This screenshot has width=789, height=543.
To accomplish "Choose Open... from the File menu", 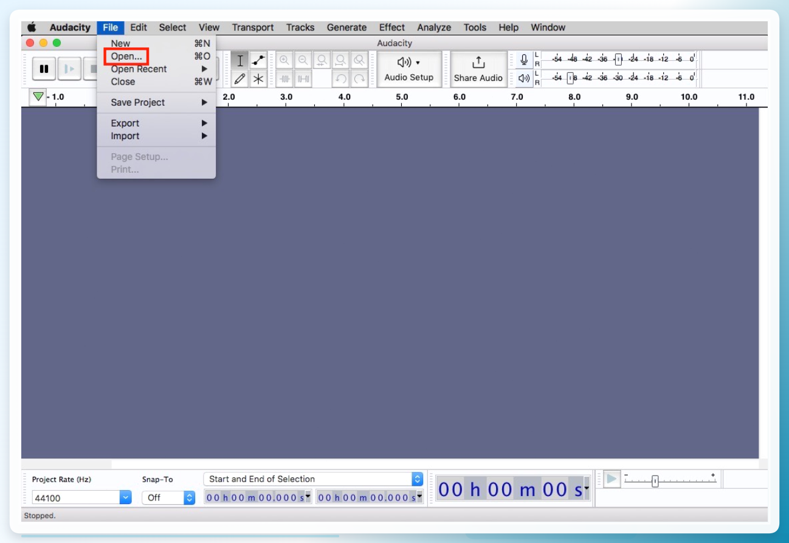I will [x=156, y=56].
